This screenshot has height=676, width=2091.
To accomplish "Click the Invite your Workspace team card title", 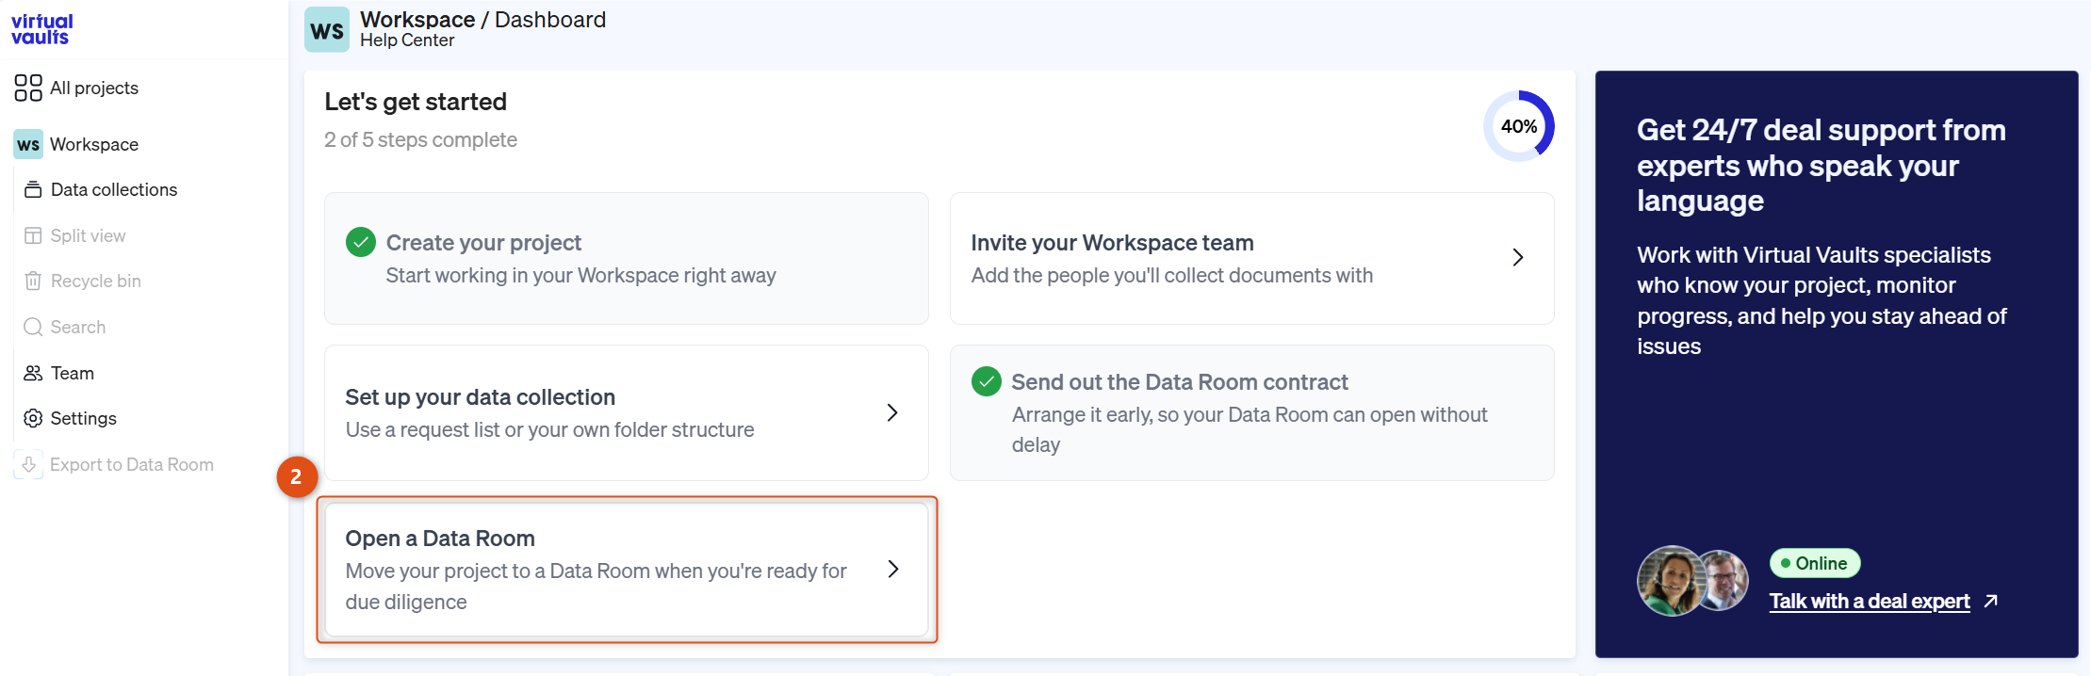I will pos(1112,242).
